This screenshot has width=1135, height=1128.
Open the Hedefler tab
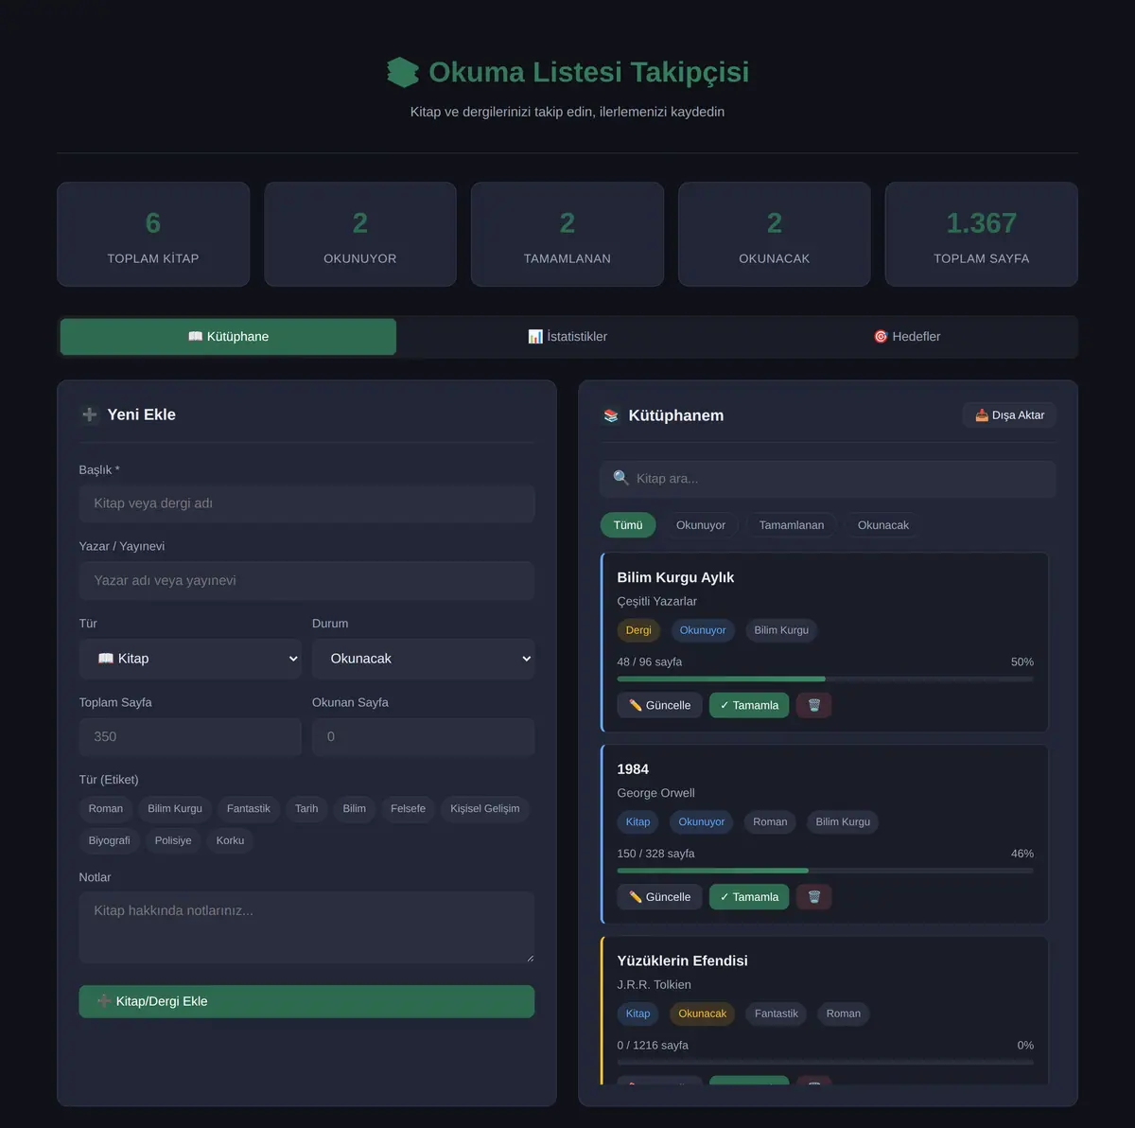[x=906, y=337]
